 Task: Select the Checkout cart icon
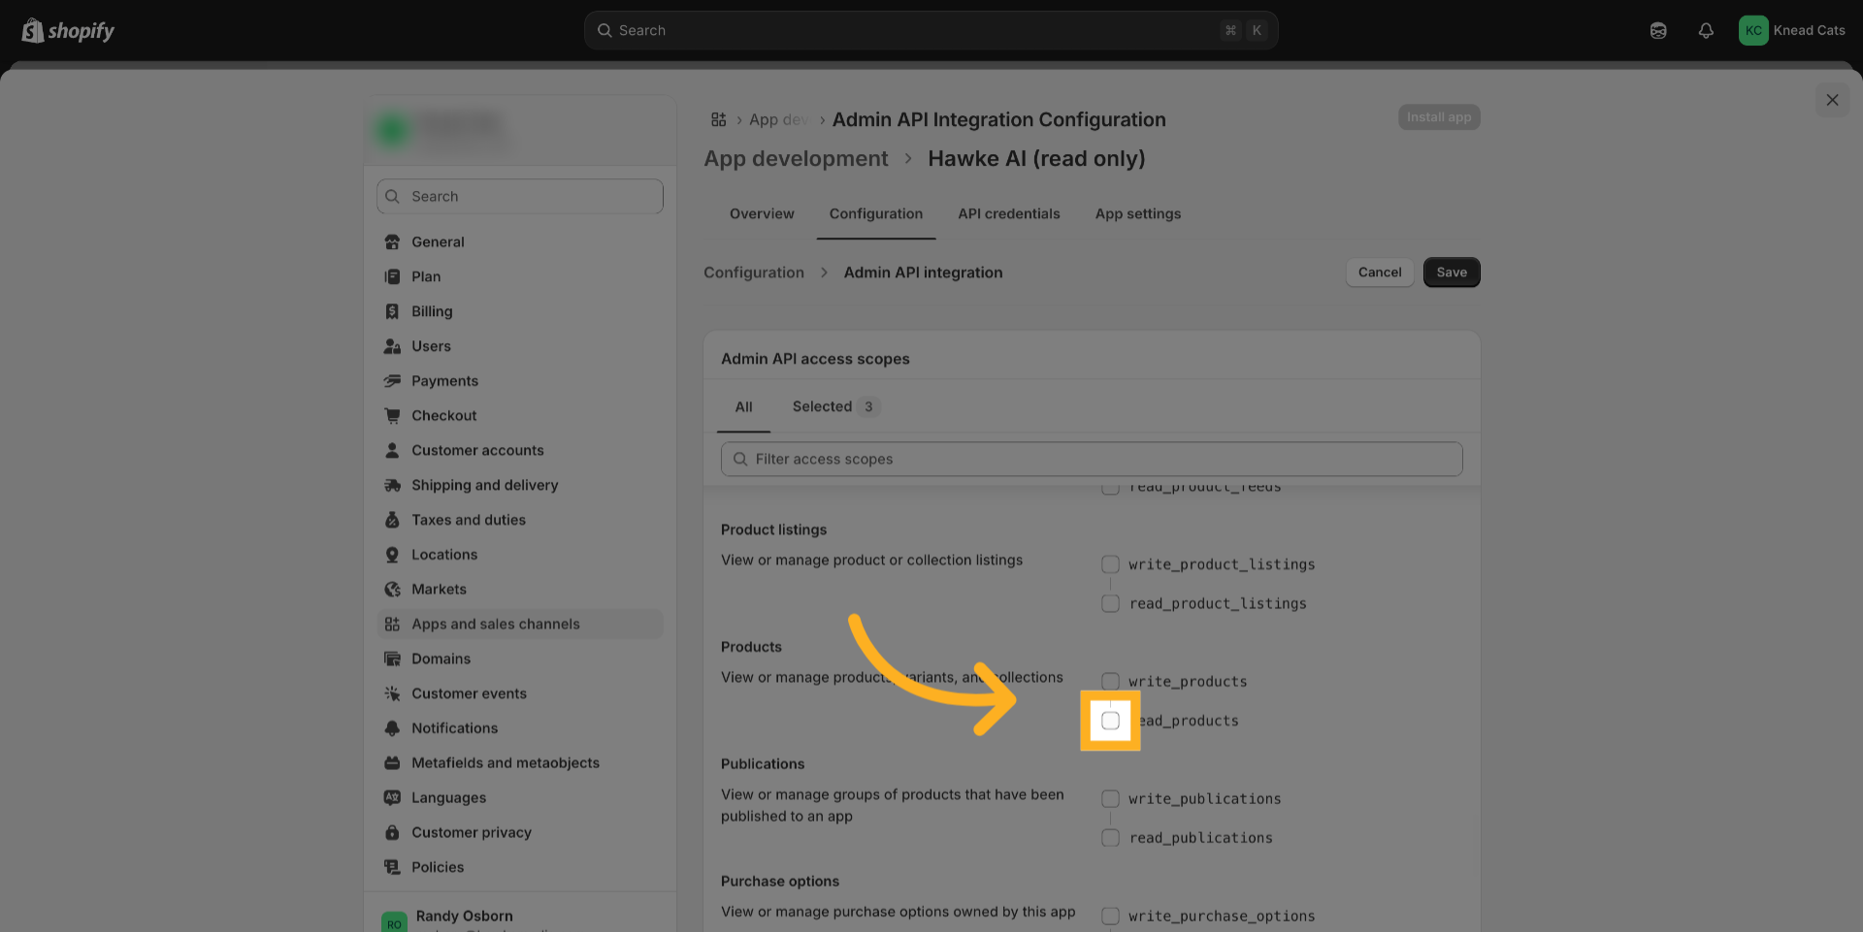pos(392,416)
